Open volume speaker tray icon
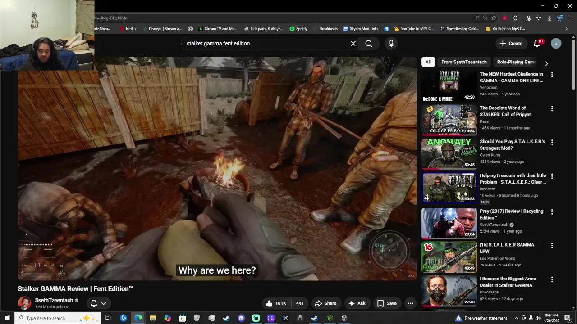577x324 pixels. tap(538, 318)
